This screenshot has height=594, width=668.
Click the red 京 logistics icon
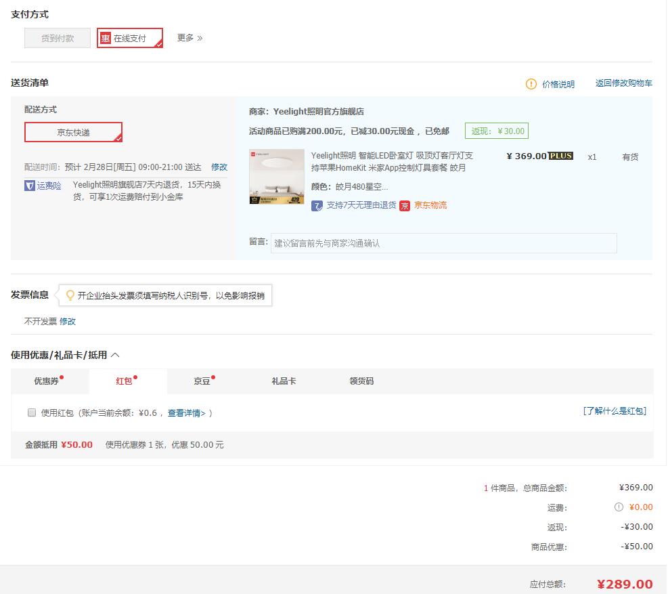tap(405, 206)
